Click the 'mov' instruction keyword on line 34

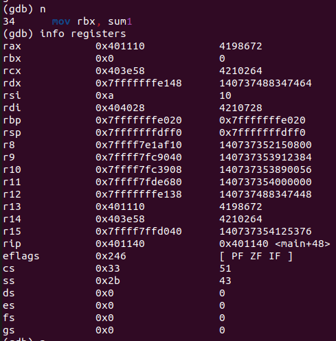pyautogui.click(x=61, y=21)
